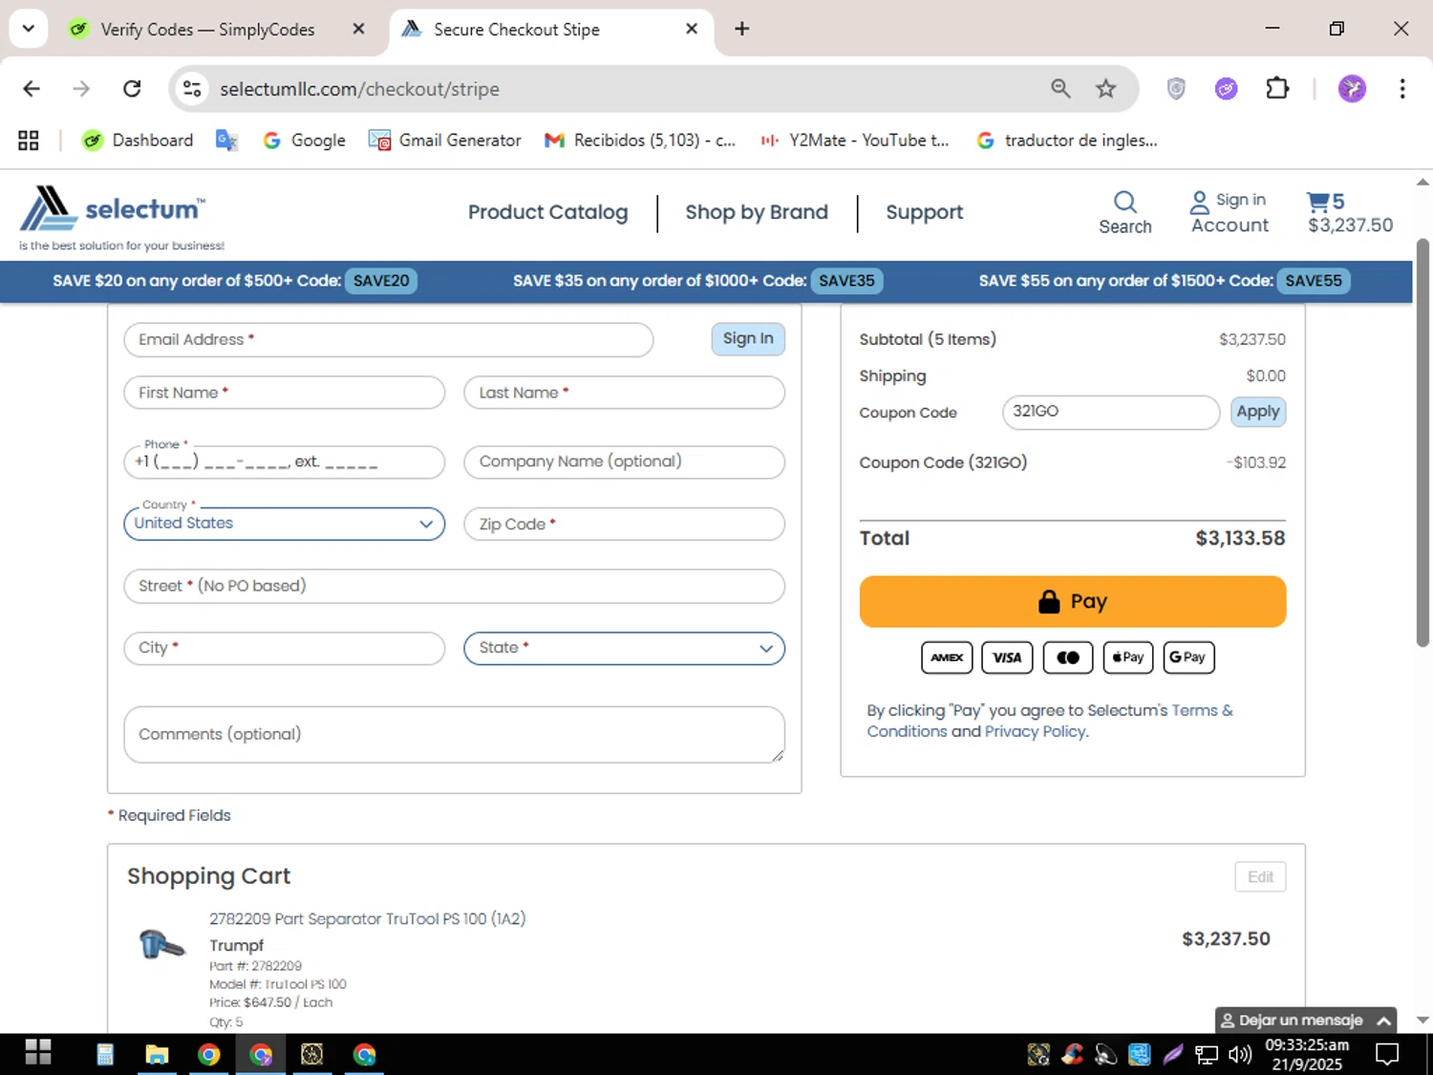1433x1075 pixels.
Task: Click the Zip Code field
Action: (x=625, y=524)
